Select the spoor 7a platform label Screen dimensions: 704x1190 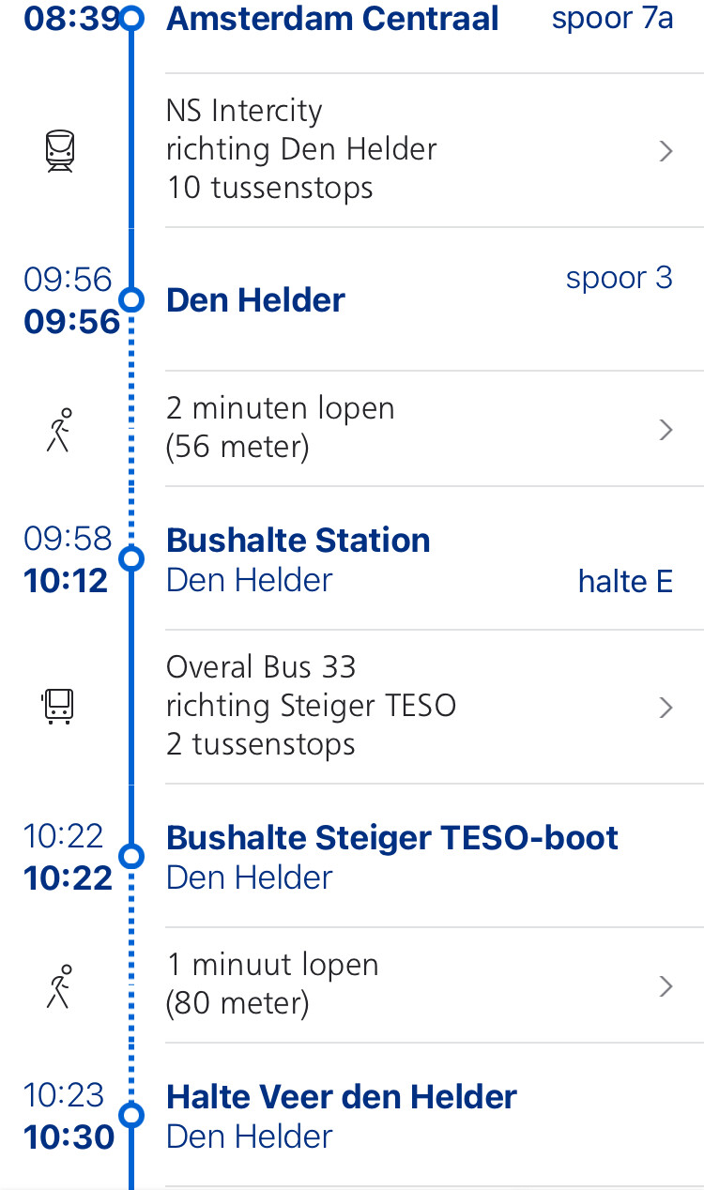point(612,19)
